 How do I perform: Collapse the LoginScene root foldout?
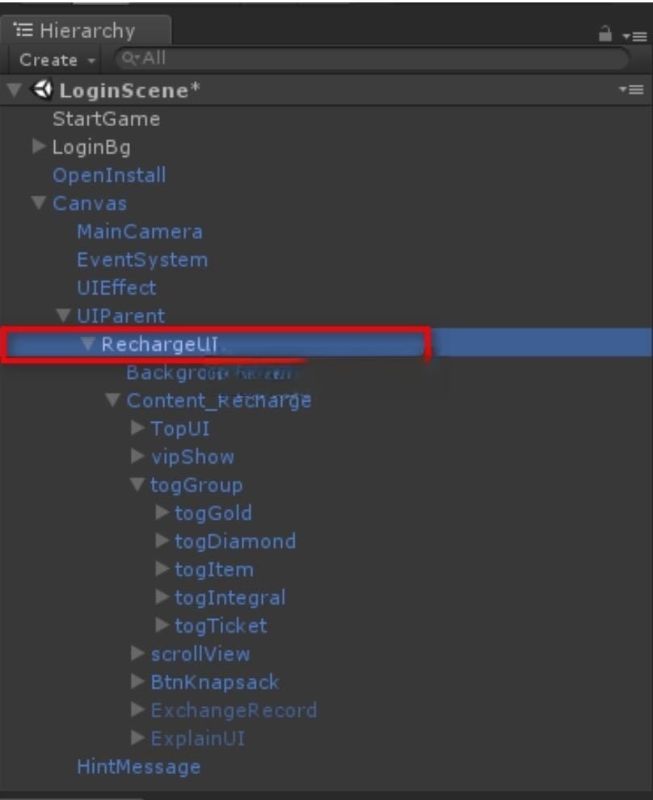point(14,90)
